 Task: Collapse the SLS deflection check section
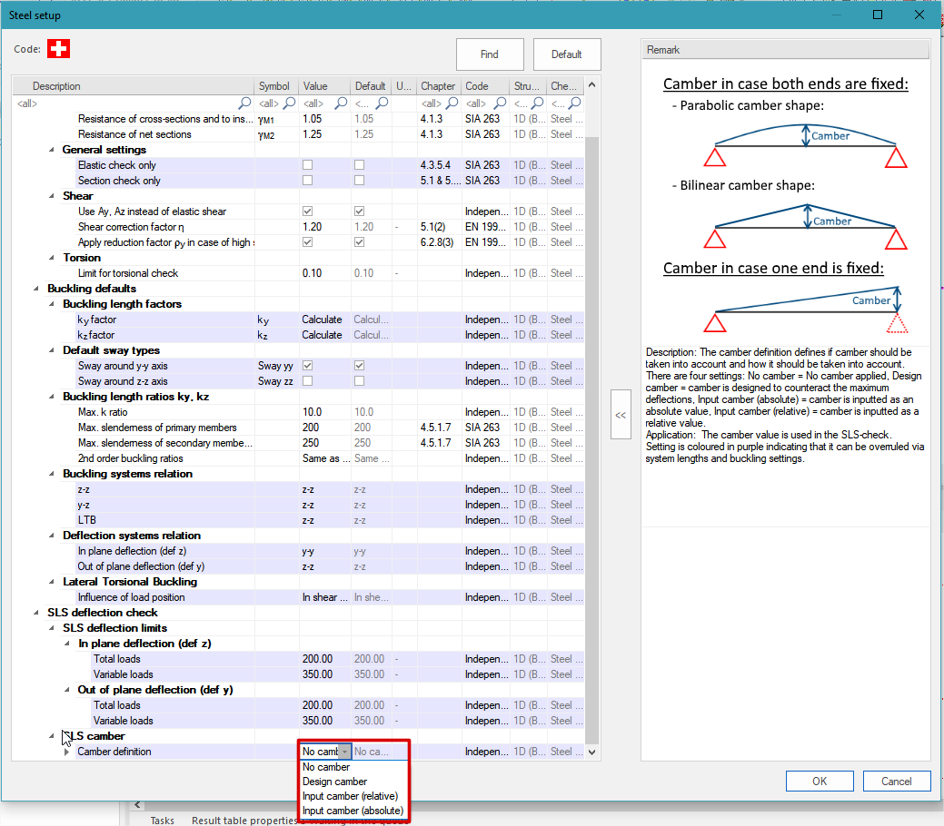click(x=36, y=613)
